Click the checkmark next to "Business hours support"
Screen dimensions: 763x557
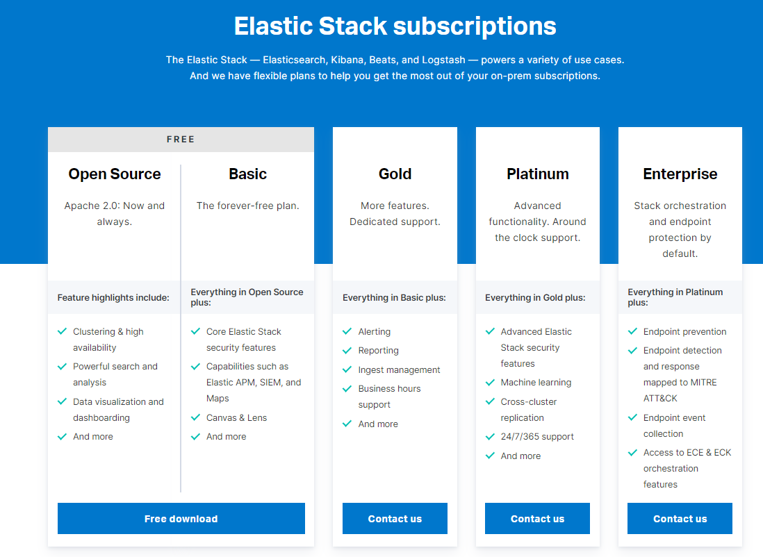346,388
